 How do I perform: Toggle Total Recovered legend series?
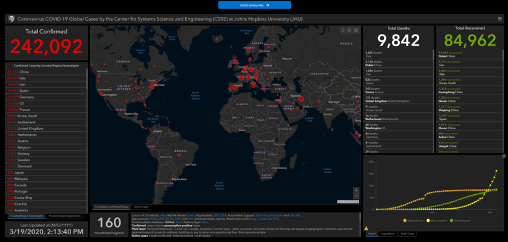[460, 220]
